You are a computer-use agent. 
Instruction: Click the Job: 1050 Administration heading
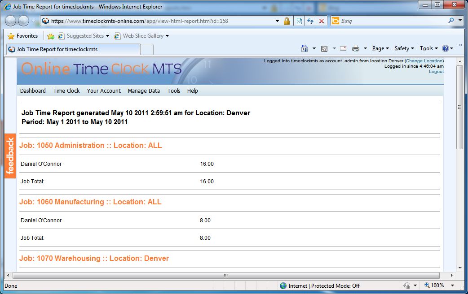point(90,145)
